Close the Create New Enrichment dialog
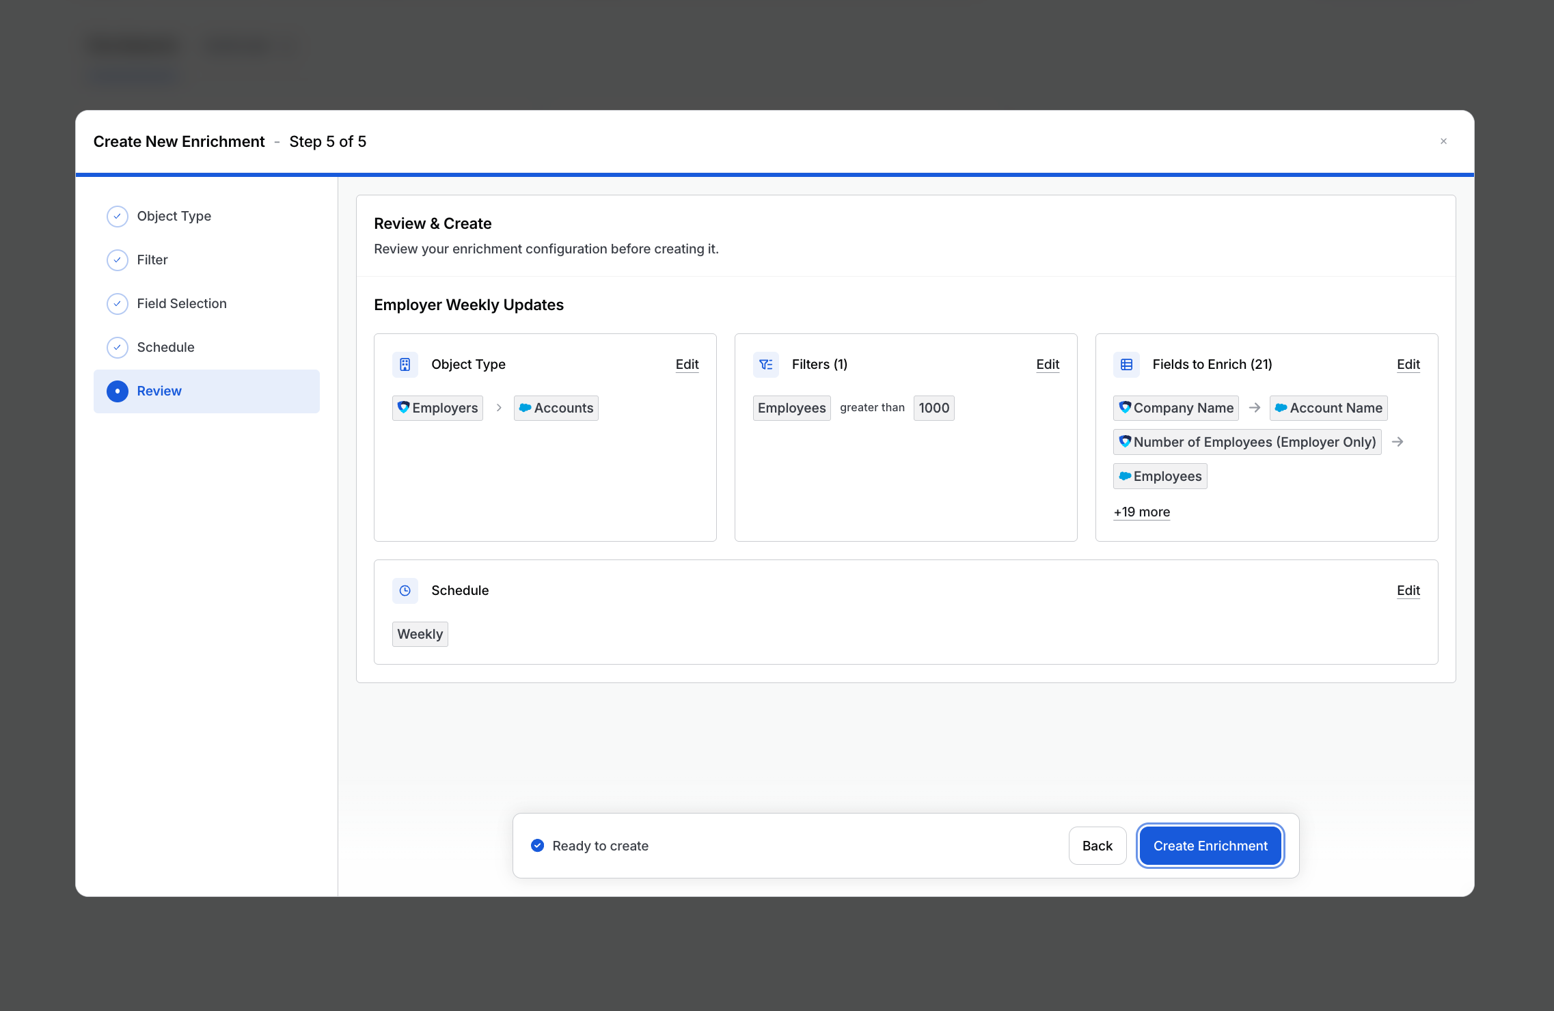This screenshot has width=1554, height=1011. click(x=1443, y=141)
